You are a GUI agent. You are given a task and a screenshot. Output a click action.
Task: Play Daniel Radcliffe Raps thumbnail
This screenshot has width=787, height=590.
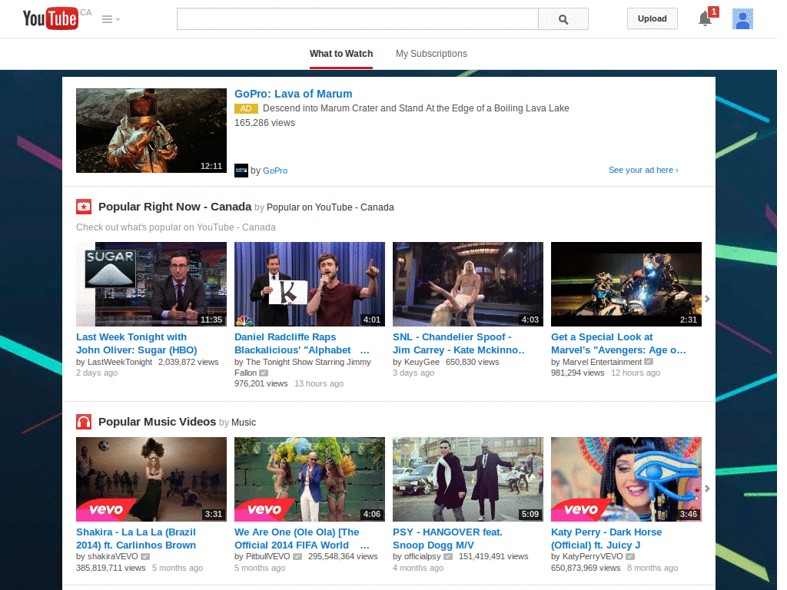[310, 284]
